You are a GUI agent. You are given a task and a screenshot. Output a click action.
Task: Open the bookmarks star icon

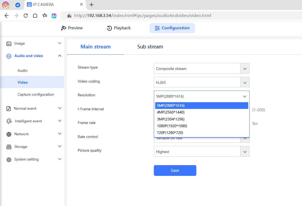point(45,16)
